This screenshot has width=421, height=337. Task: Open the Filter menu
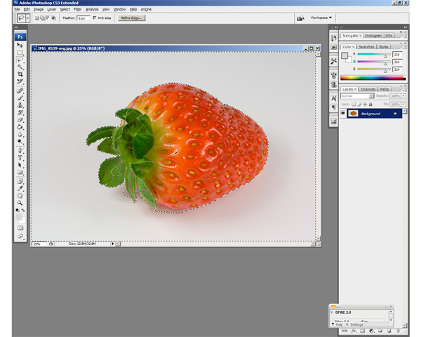77,9
